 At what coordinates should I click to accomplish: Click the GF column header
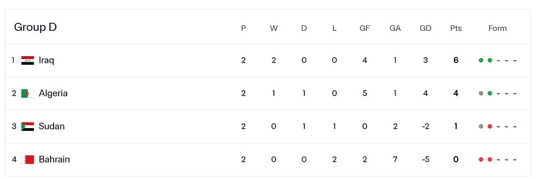click(x=365, y=28)
